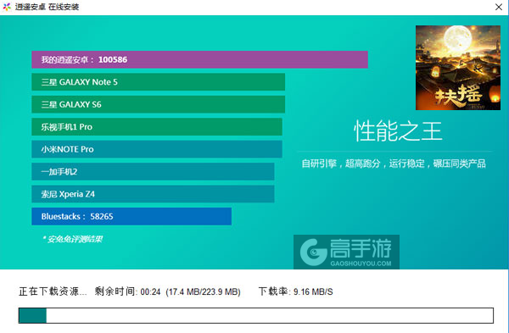Select the 三星 GALAXY Note 5 bar

(159, 82)
